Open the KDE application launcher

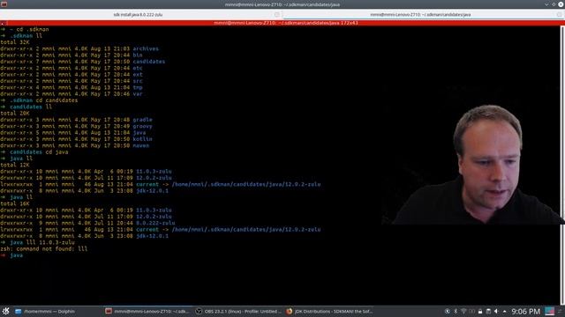(x=6, y=311)
